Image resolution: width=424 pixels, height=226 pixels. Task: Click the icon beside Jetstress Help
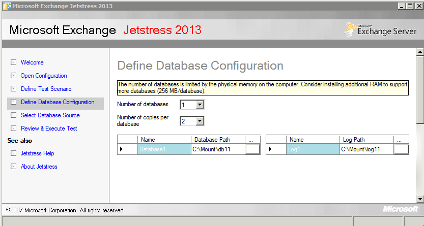(13, 153)
